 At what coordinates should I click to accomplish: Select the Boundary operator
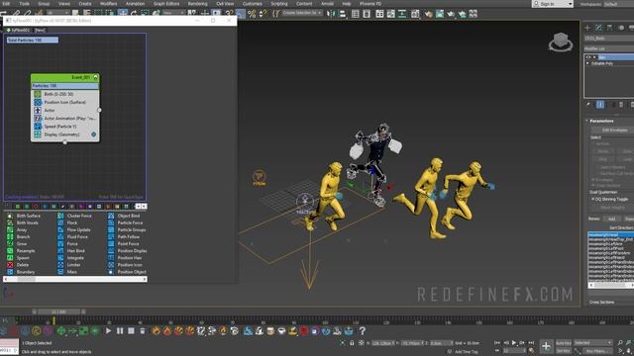point(21,272)
